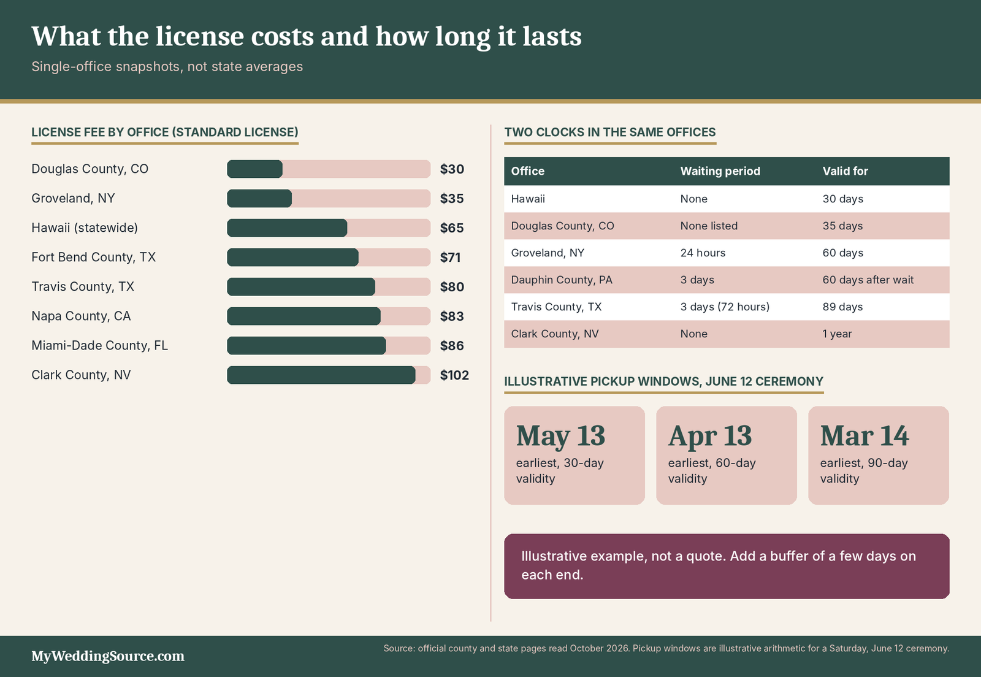
Task: Select the Miami-Dade County, FL label
Action: [99, 345]
